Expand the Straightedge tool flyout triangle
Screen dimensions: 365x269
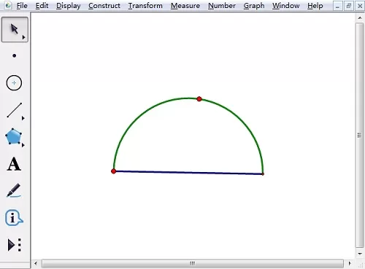(x=23, y=118)
